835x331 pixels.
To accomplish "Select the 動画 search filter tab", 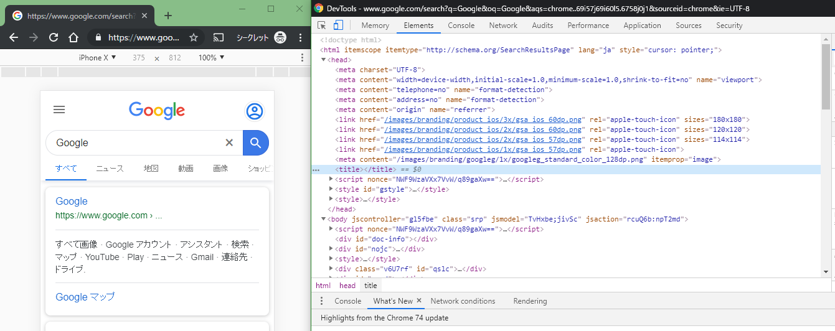I will 186,169.
